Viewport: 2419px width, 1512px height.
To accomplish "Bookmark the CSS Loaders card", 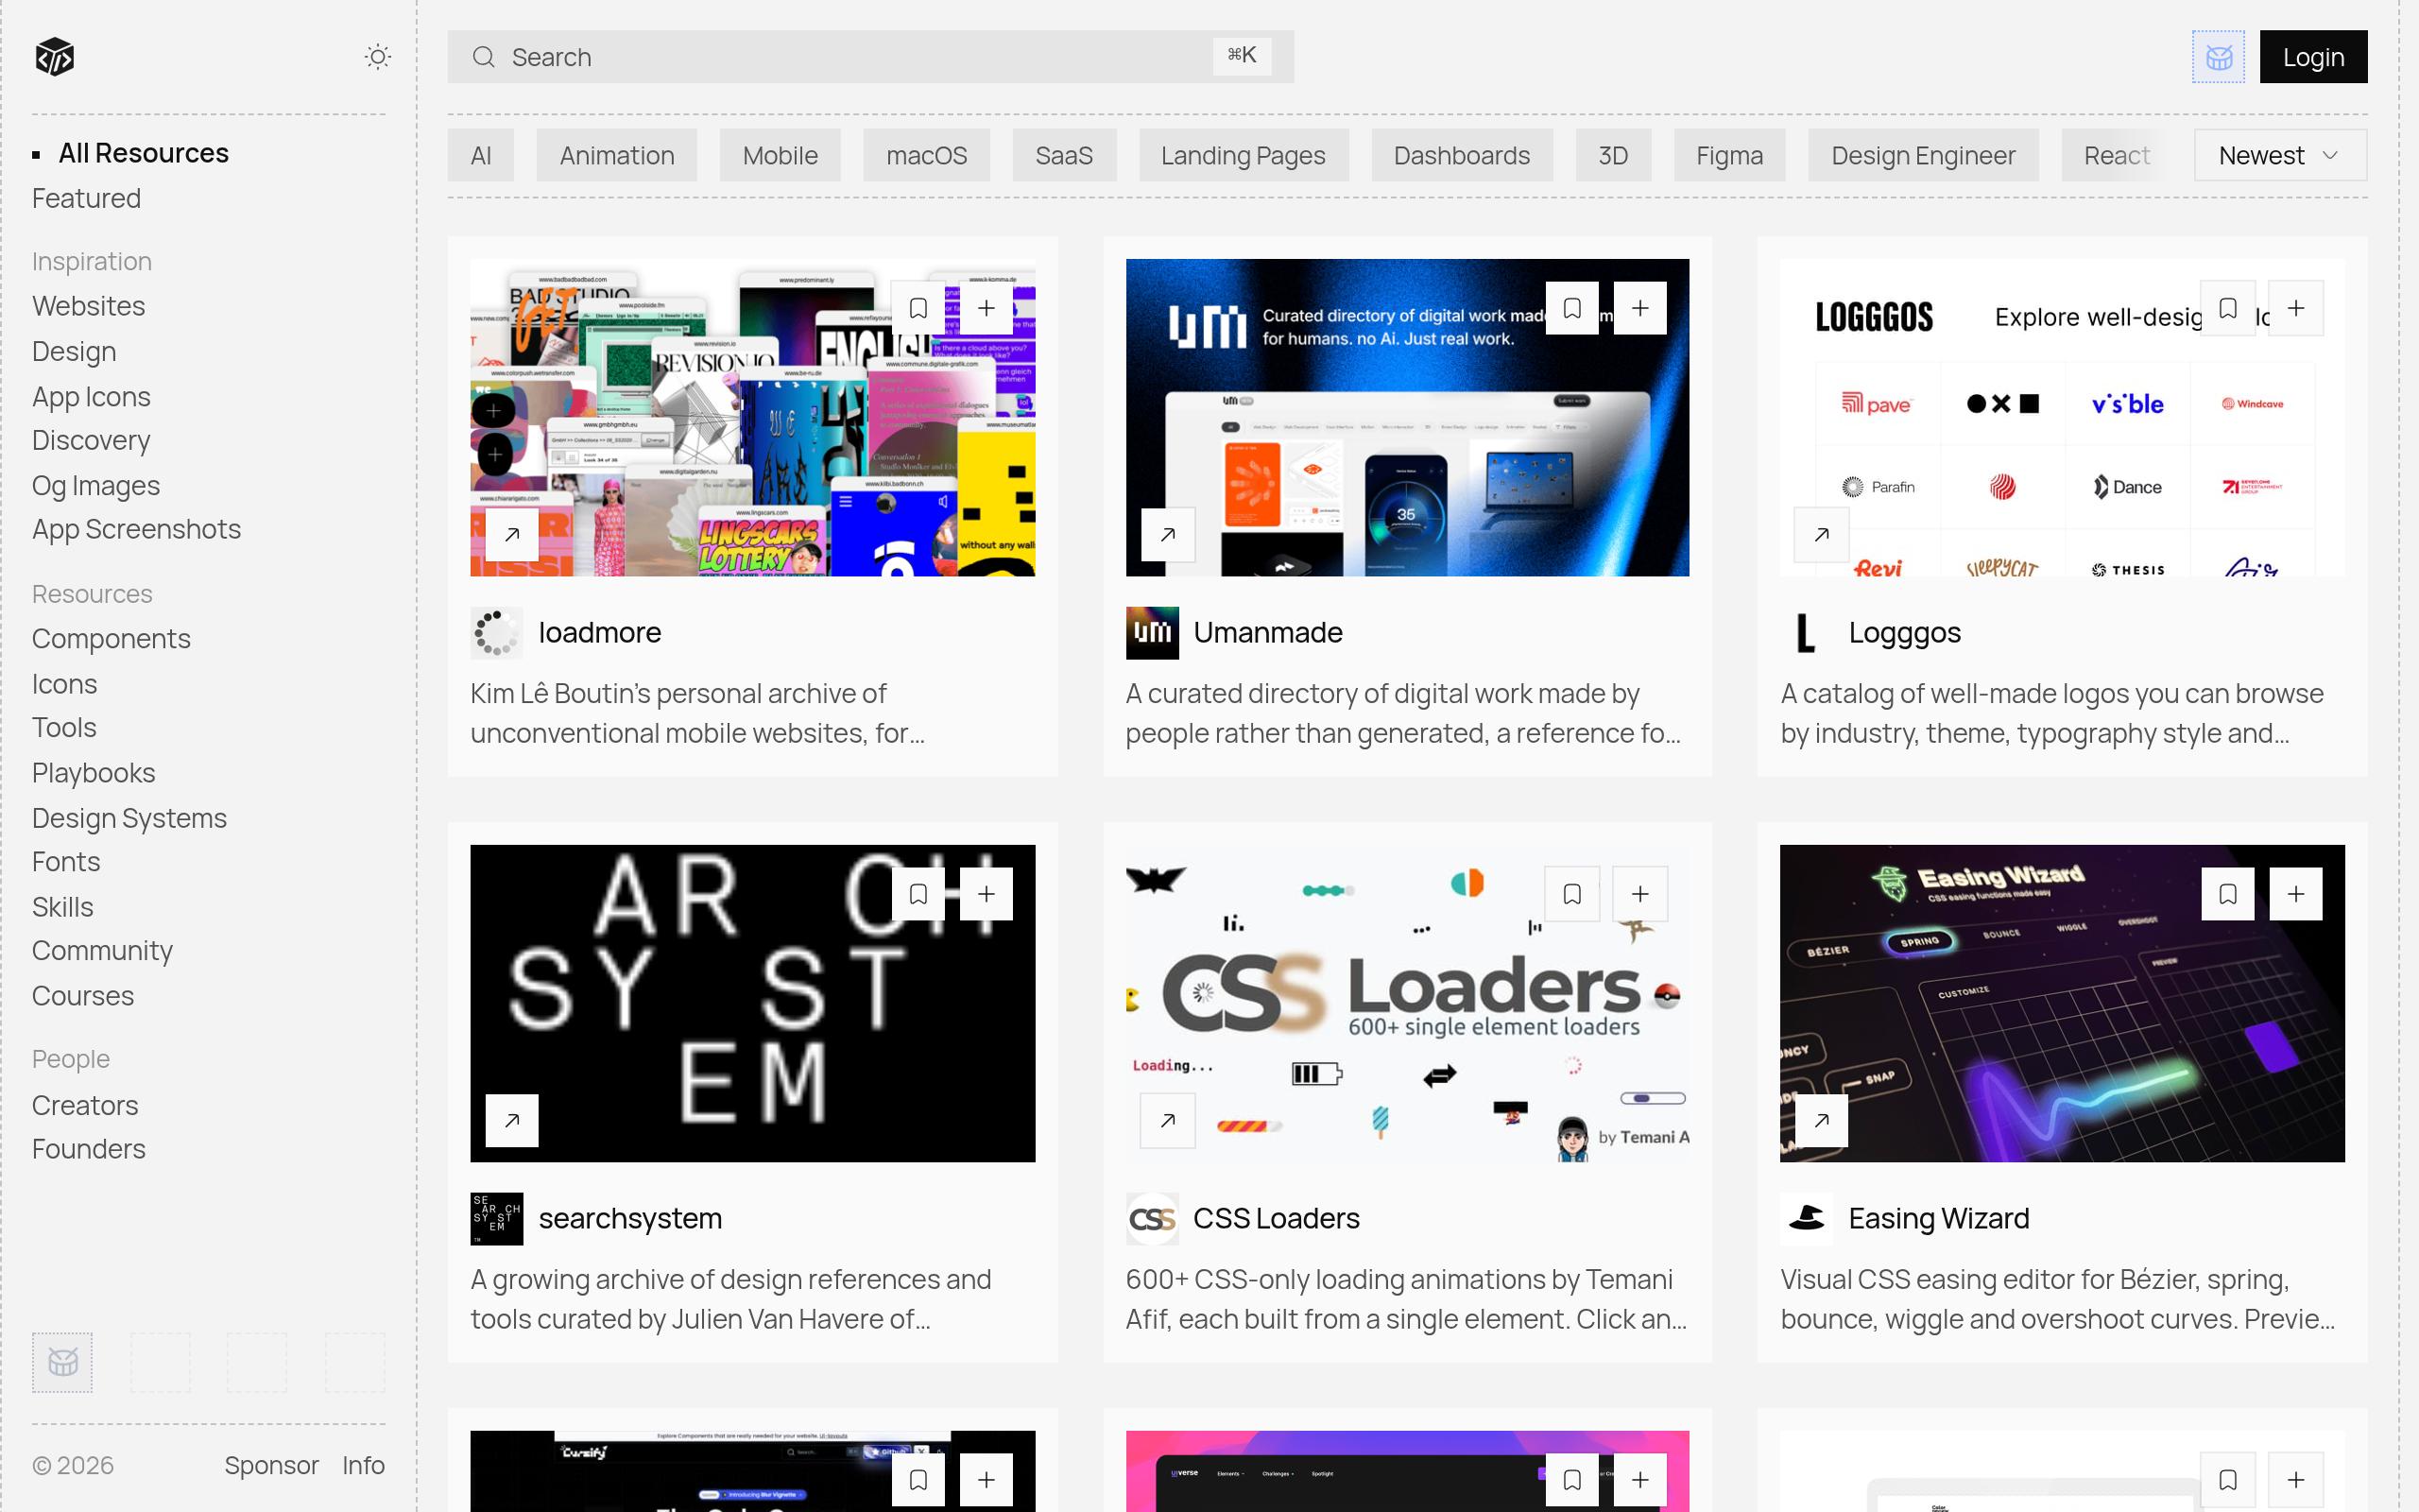I will (x=1572, y=894).
